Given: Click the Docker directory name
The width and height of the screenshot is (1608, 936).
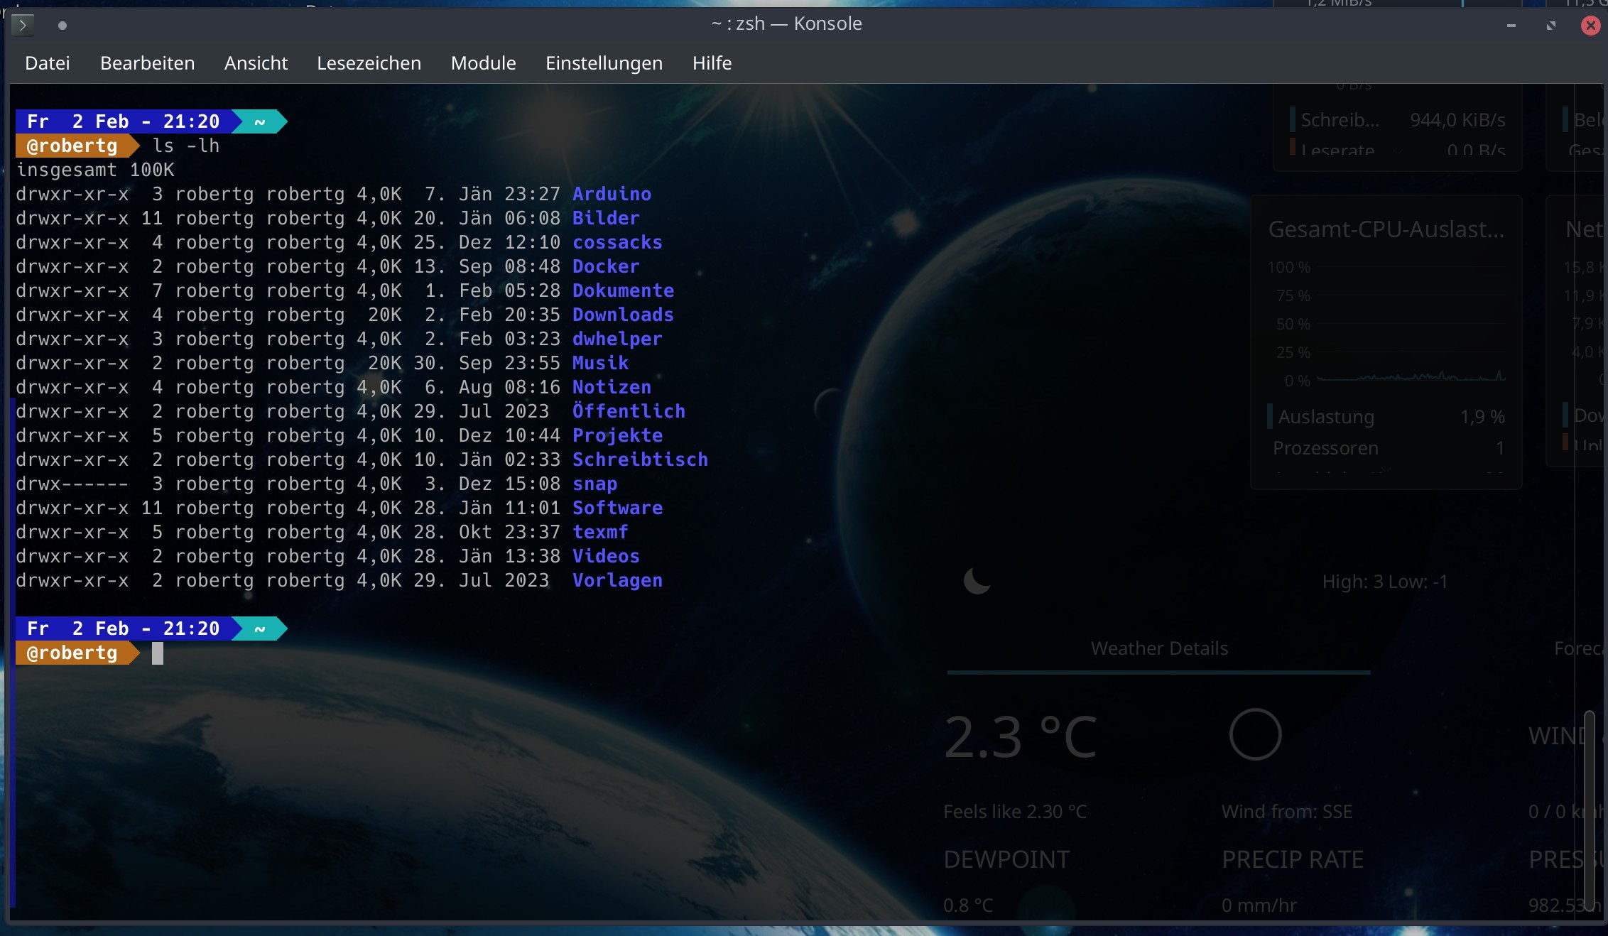Looking at the screenshot, I should [606, 266].
